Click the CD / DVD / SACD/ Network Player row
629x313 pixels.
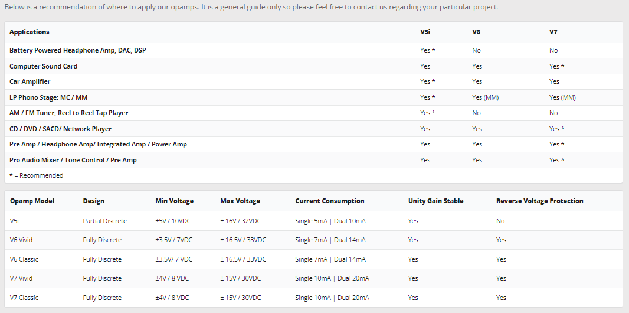coord(314,129)
